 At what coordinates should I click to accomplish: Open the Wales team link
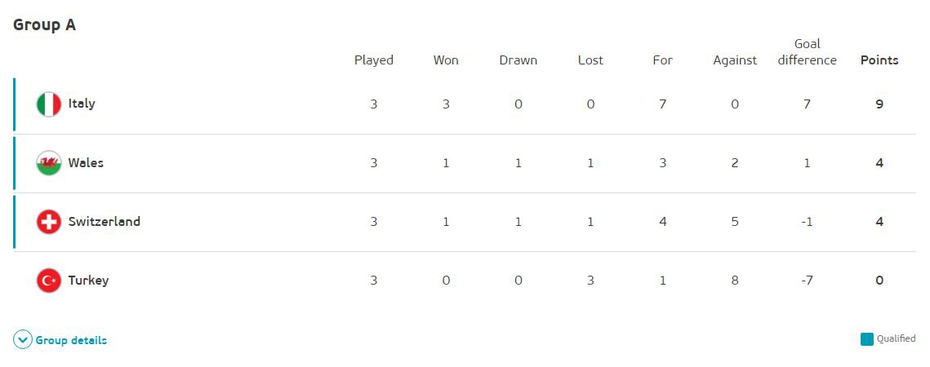click(86, 162)
